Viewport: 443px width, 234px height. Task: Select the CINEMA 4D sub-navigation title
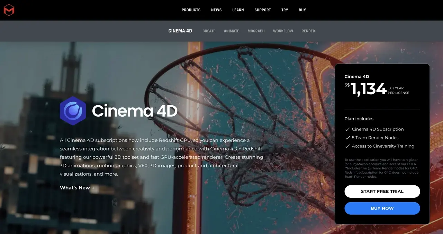[180, 31]
